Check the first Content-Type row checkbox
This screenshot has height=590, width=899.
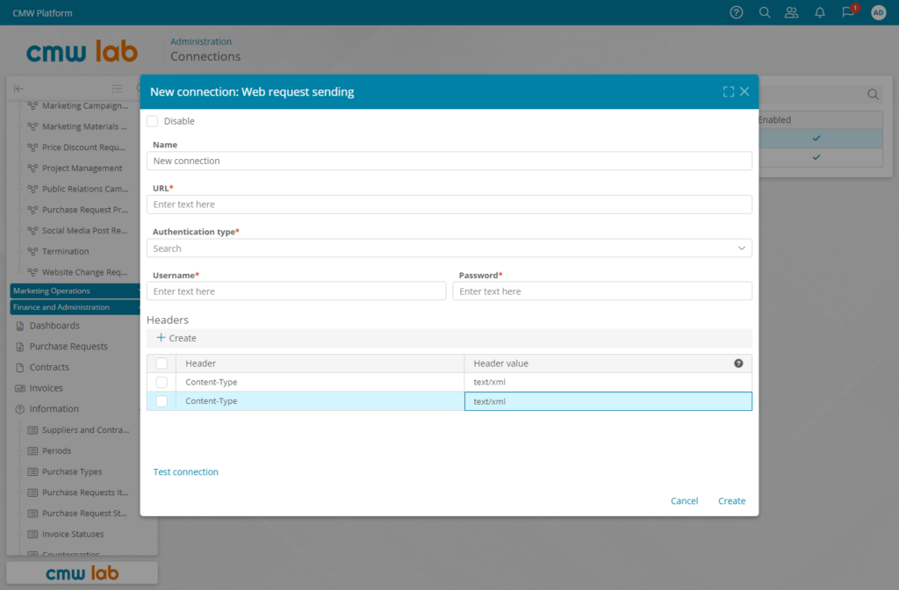tap(162, 382)
